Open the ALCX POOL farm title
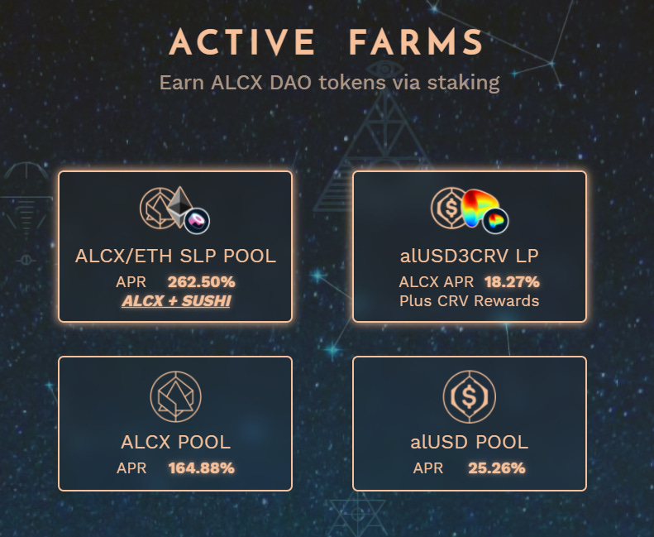The height and width of the screenshot is (537, 654). click(x=175, y=442)
